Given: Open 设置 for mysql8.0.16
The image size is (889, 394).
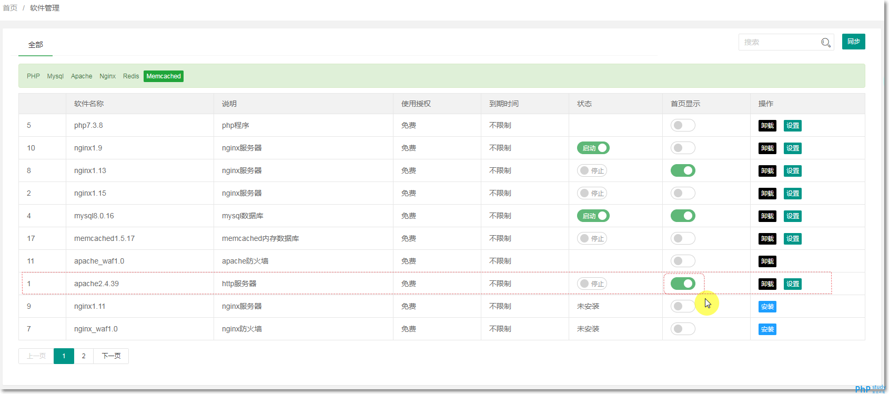Looking at the screenshot, I should [x=792, y=216].
